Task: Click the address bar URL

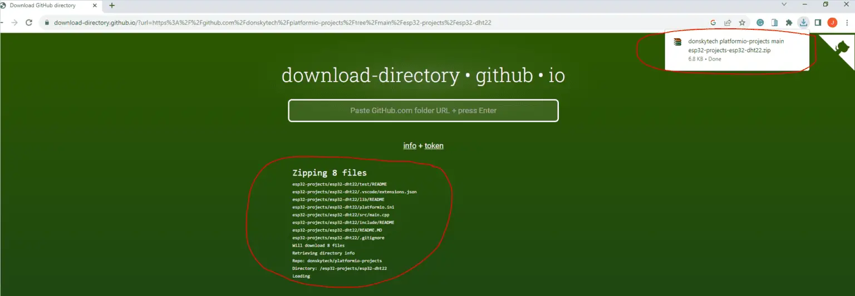Action: (x=273, y=23)
